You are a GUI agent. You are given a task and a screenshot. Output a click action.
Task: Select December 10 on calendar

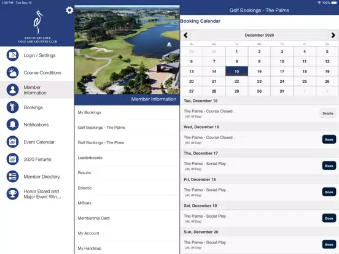click(282, 61)
